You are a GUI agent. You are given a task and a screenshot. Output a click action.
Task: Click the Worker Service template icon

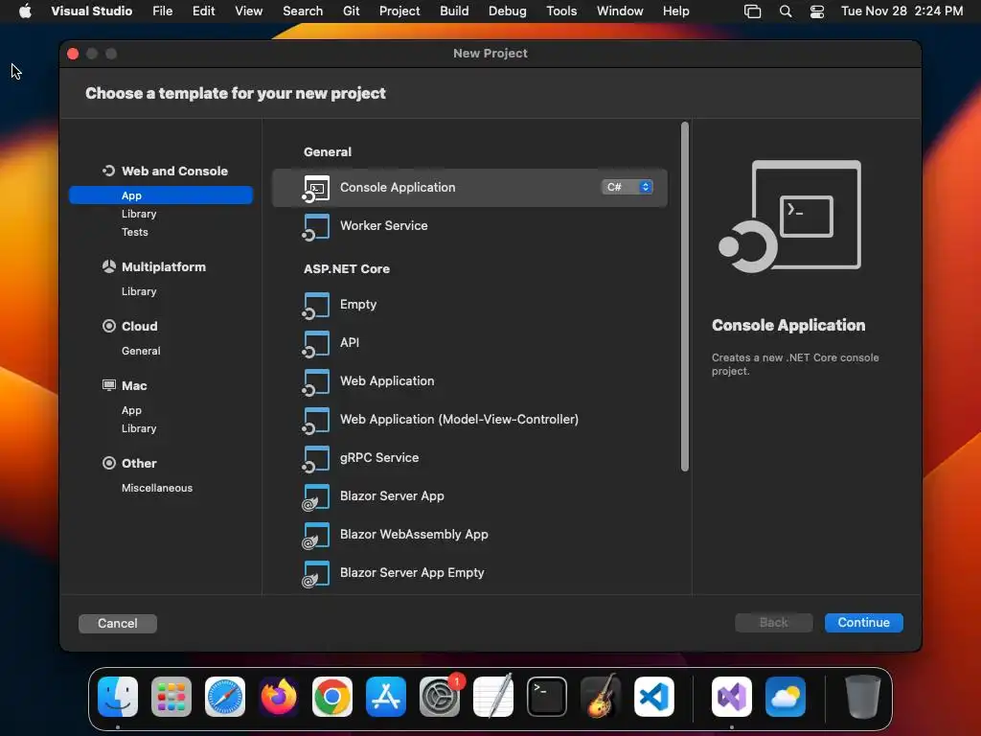(x=316, y=226)
